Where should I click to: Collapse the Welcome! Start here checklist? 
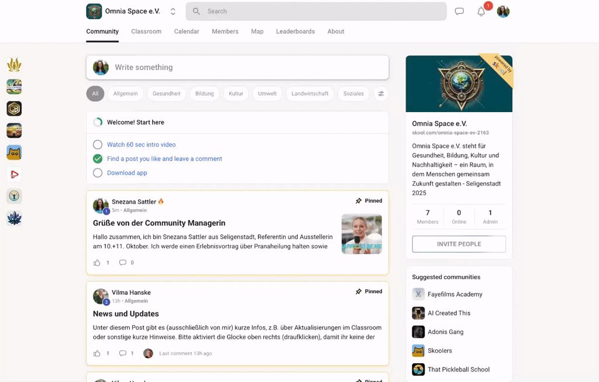(237, 122)
